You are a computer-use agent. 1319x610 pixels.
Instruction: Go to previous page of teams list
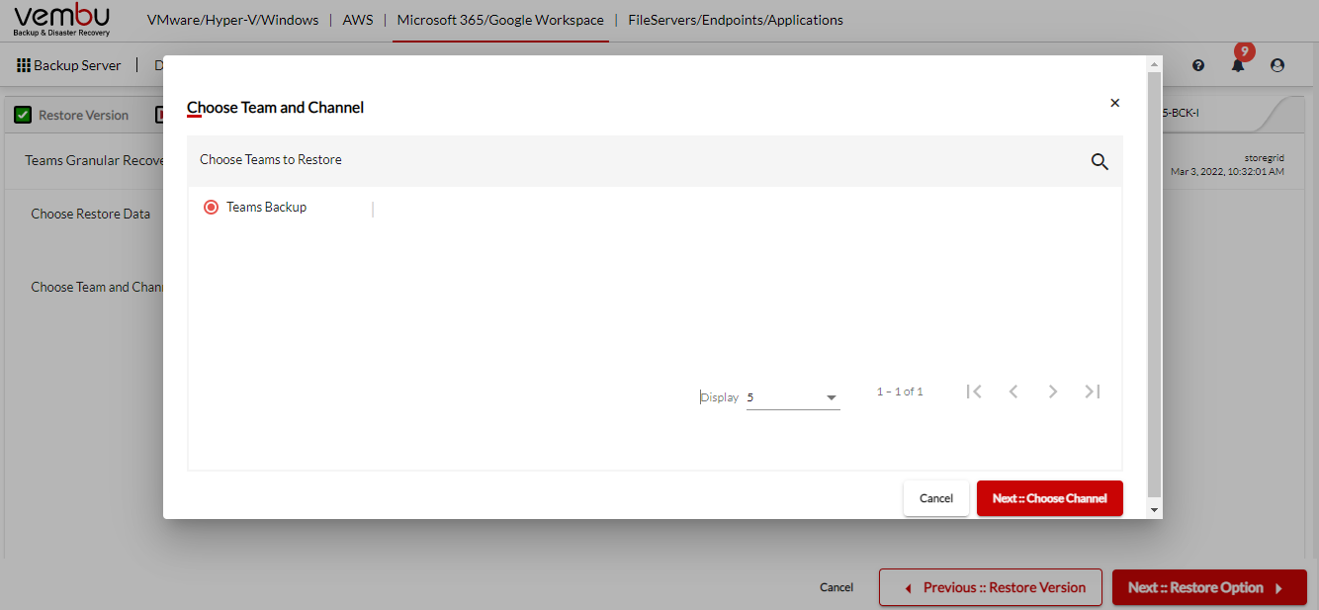1013,392
